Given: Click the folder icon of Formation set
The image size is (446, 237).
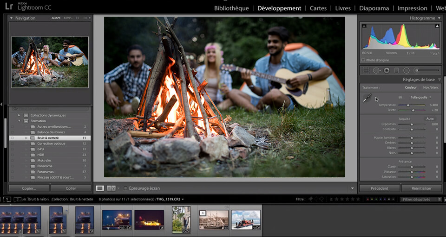Looking at the screenshot, I should click(26, 121).
